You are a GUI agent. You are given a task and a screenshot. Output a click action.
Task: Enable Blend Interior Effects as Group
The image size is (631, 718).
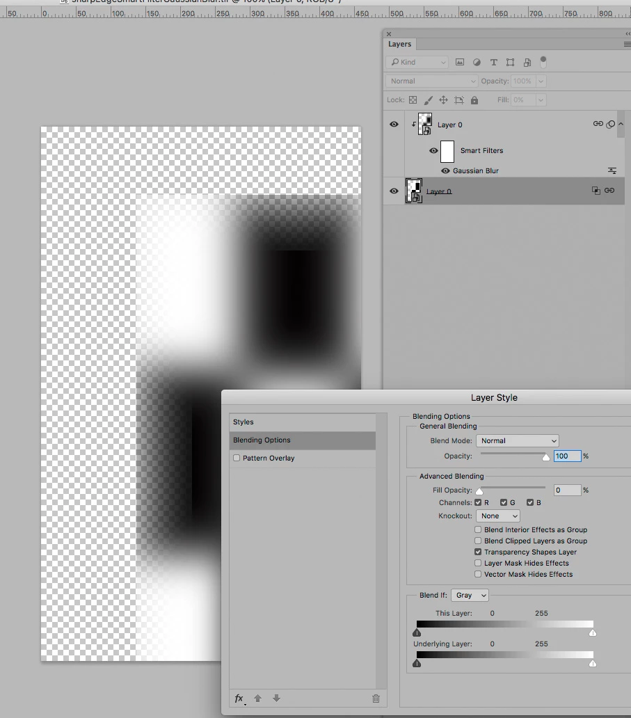(478, 529)
